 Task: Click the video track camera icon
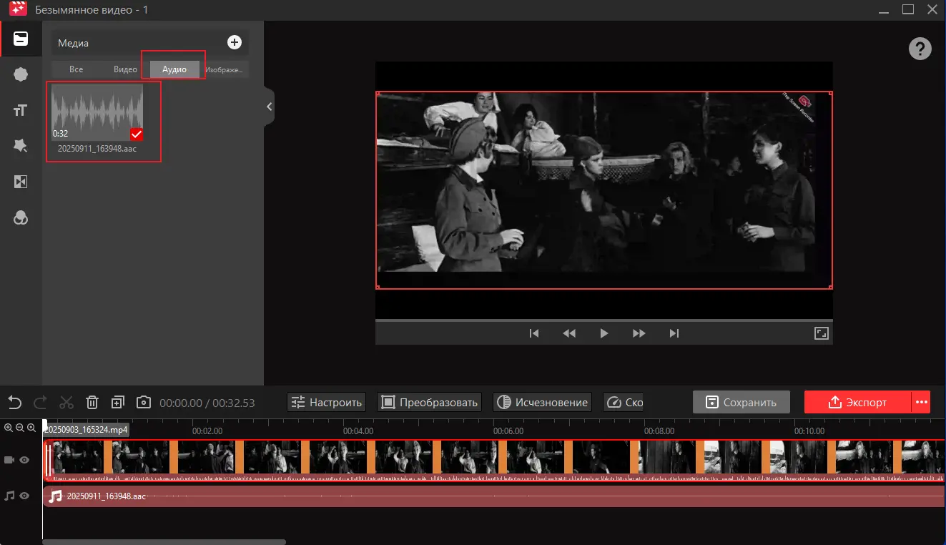coord(9,460)
